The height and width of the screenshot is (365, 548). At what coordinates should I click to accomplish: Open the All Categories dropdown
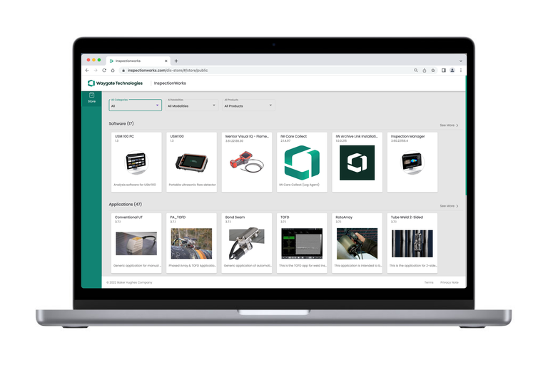click(x=136, y=105)
